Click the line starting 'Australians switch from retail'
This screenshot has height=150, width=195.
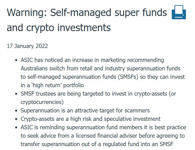click(101, 68)
